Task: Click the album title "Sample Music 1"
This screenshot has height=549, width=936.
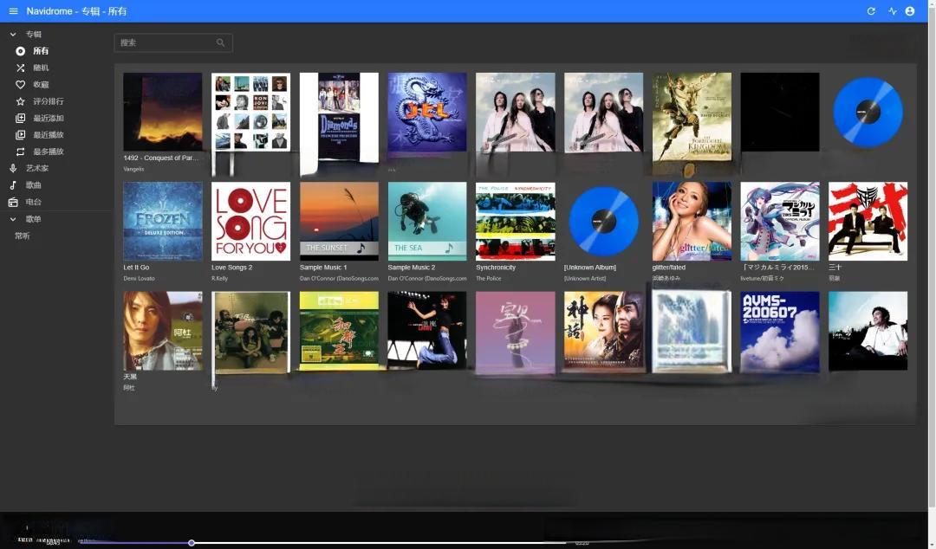Action: pyautogui.click(x=323, y=268)
